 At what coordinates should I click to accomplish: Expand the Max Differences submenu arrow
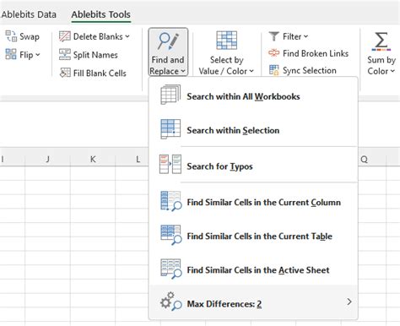point(349,302)
